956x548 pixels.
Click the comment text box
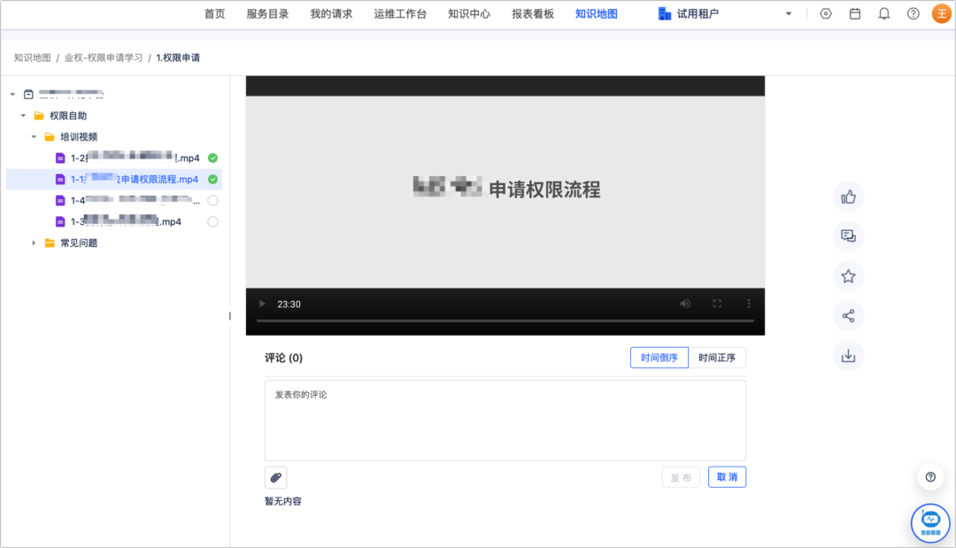click(505, 421)
